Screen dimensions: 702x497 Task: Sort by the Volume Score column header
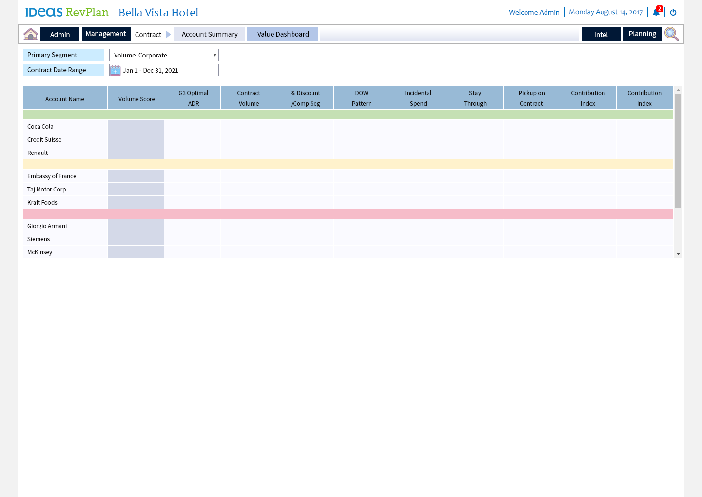[136, 99]
